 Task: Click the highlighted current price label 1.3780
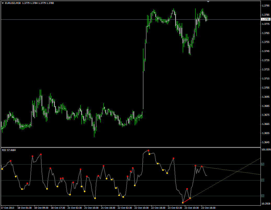pos(266,19)
